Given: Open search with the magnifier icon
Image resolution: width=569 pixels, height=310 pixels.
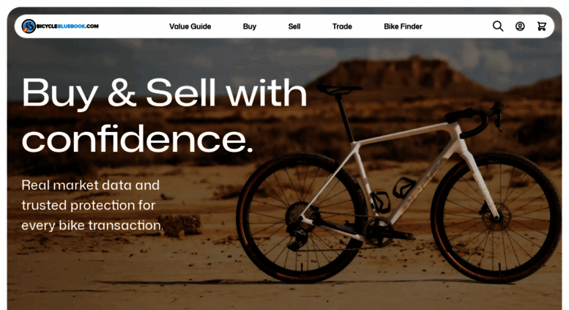Looking at the screenshot, I should (x=498, y=26).
